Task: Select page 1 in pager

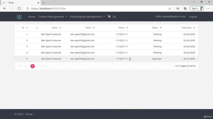Action: 33,66
